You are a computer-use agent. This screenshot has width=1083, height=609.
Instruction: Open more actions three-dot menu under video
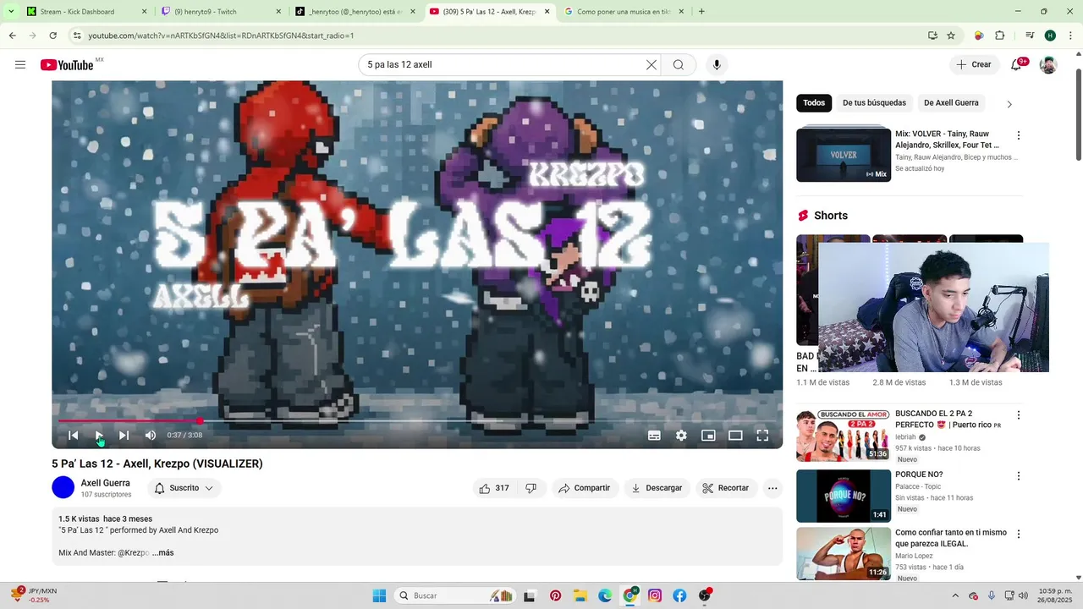click(x=772, y=488)
